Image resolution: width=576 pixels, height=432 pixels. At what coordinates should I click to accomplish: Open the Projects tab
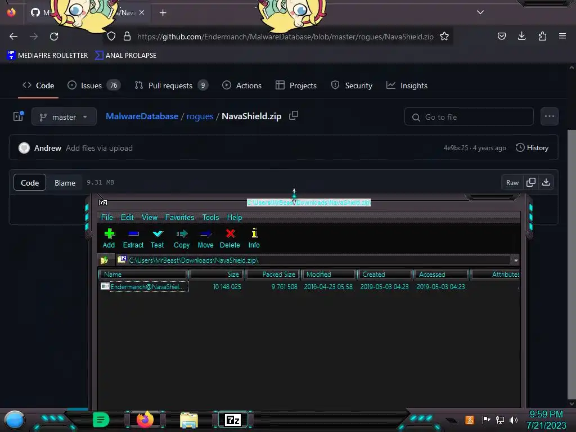[296, 85]
